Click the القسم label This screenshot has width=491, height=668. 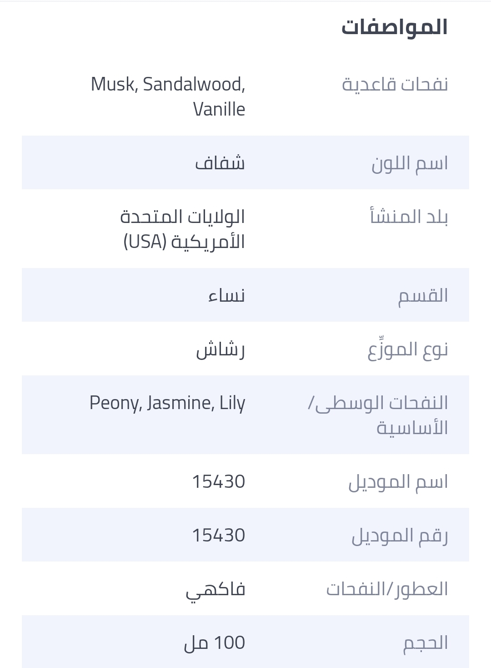(423, 296)
